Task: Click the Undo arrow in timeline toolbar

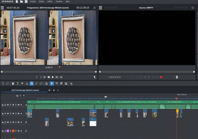Action: [3, 84]
